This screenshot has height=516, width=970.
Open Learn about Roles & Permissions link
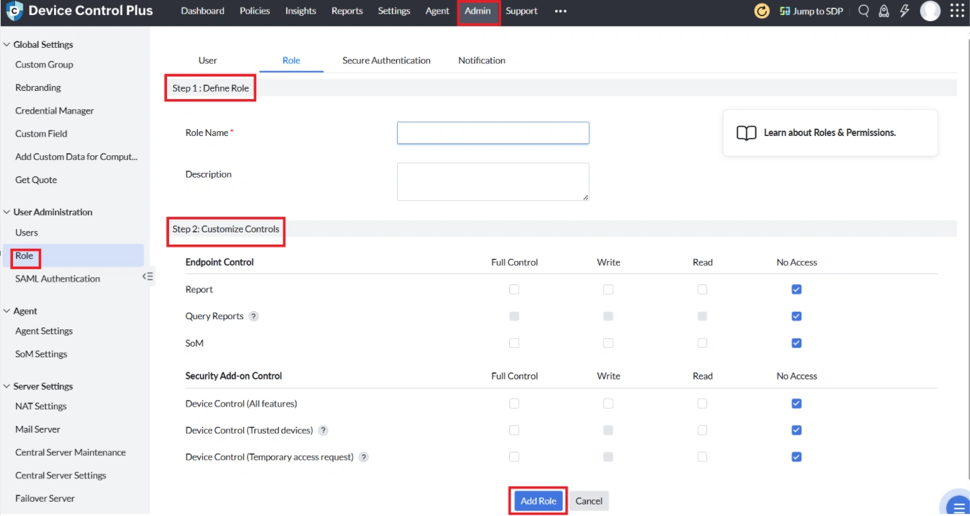point(830,133)
